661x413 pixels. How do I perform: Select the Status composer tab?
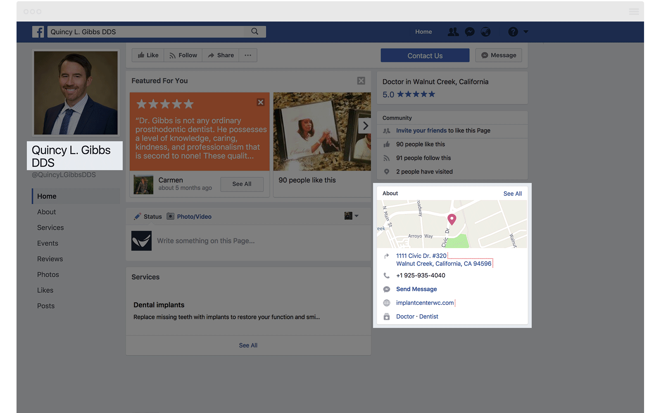148,216
